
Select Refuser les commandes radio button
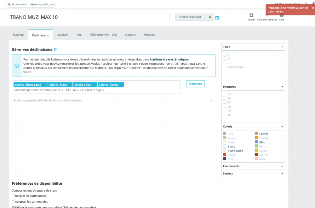[13, 196]
